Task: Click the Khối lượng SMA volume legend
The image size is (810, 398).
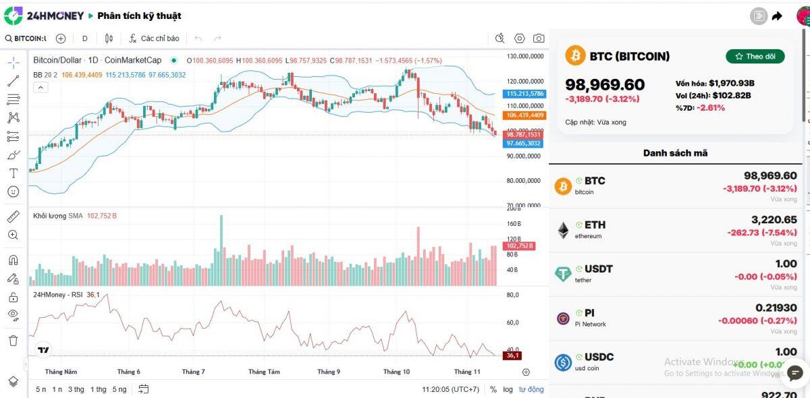Action: click(58, 216)
